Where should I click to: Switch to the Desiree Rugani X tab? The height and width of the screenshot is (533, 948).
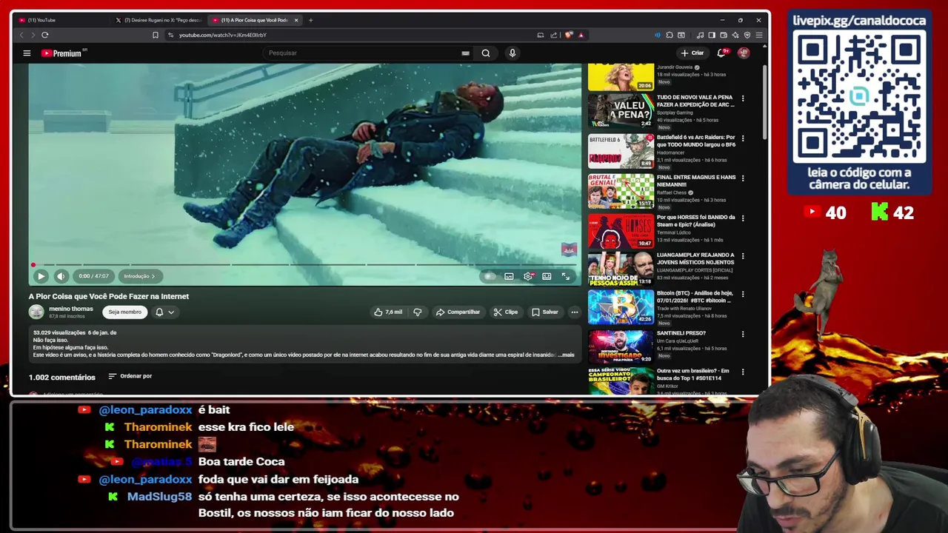point(159,20)
